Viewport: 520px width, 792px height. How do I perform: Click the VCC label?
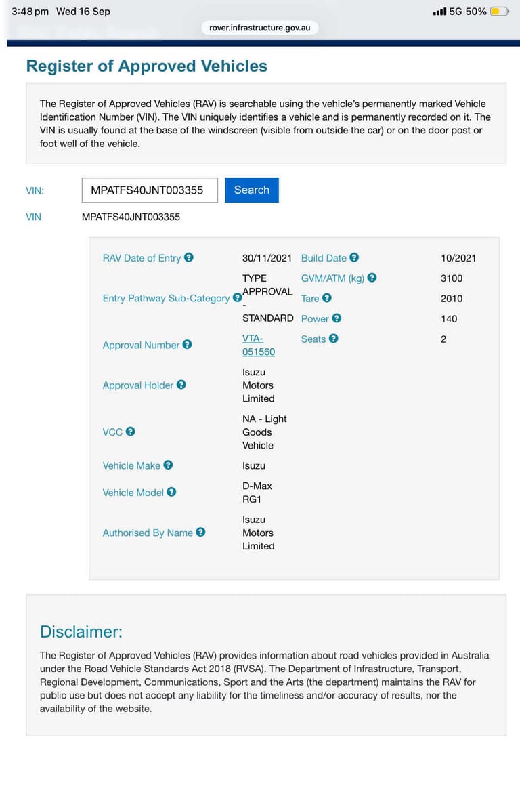[112, 432]
